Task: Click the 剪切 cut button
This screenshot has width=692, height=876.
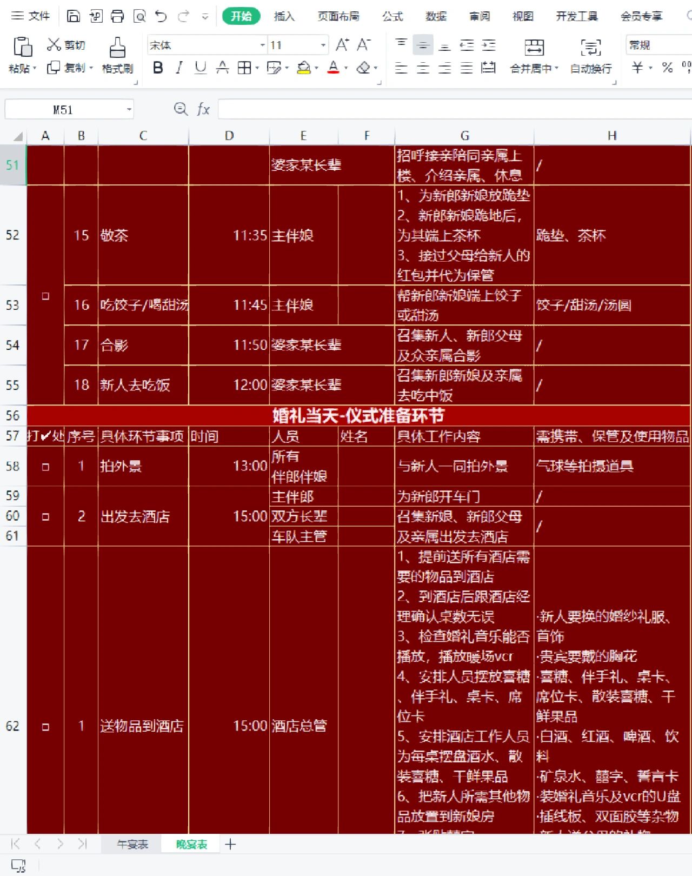Action: [66, 45]
